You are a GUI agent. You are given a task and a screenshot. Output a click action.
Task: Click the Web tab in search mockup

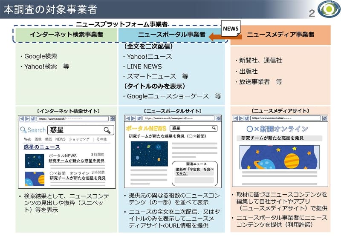coord(28,139)
